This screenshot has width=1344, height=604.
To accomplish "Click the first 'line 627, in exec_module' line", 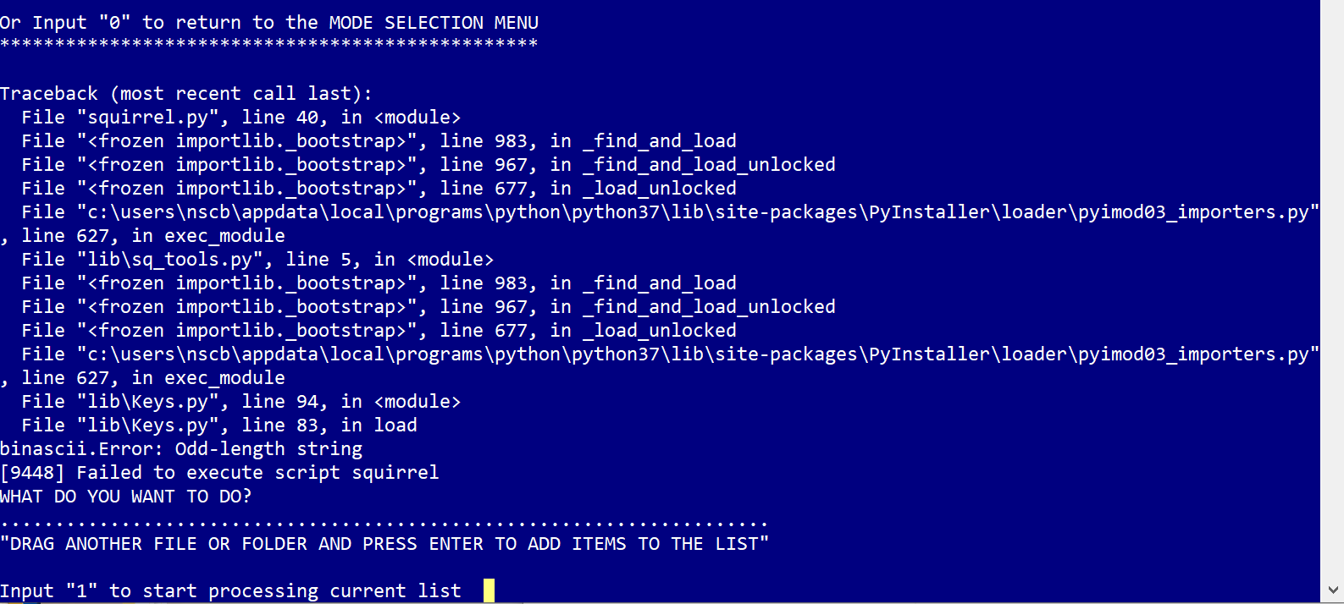I will (x=142, y=235).
